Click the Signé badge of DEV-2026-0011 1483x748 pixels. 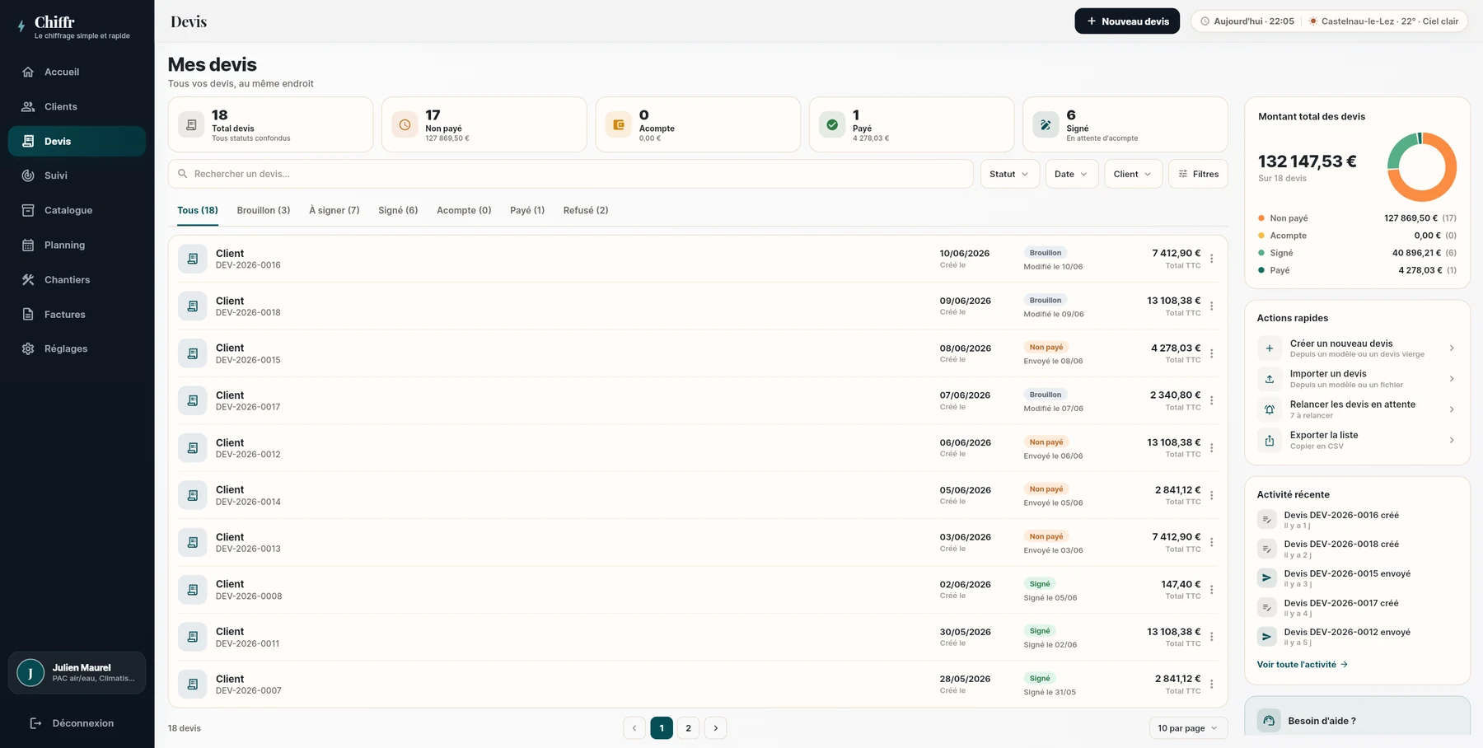point(1040,631)
